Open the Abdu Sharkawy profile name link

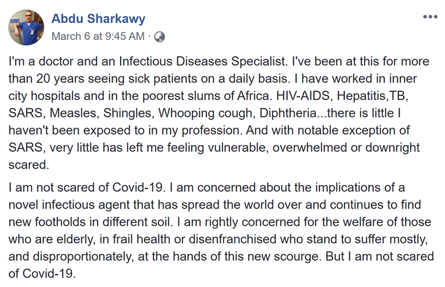(x=98, y=18)
